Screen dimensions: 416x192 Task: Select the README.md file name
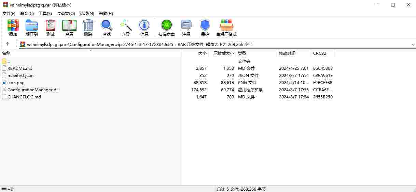pos(20,68)
